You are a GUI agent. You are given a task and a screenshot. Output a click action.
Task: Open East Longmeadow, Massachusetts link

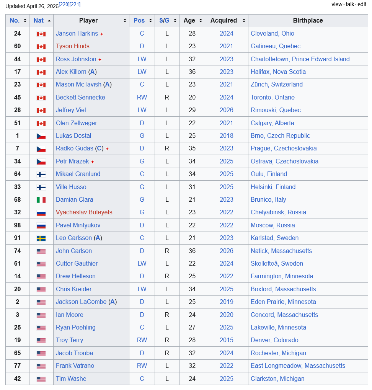point(298,366)
